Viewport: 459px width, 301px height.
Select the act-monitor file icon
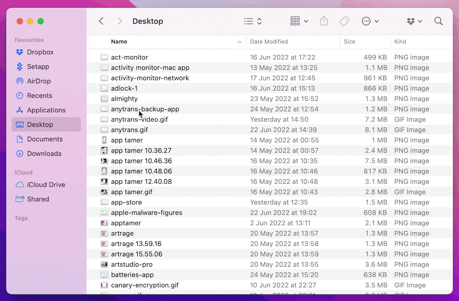tap(104, 57)
